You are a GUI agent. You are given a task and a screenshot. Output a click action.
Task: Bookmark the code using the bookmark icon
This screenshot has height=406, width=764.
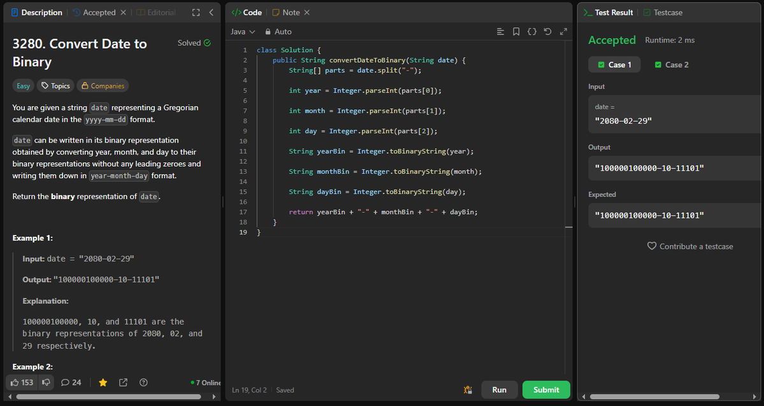pyautogui.click(x=516, y=31)
